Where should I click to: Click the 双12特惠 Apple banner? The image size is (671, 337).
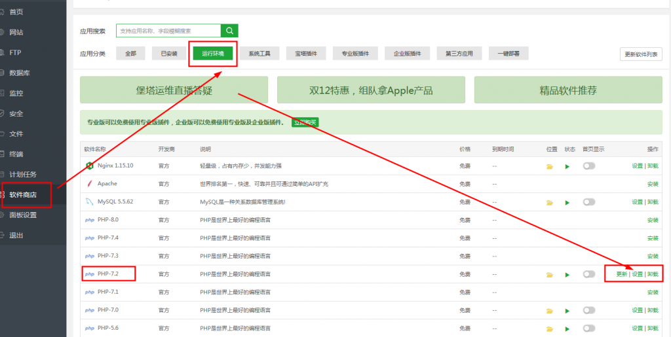371,90
